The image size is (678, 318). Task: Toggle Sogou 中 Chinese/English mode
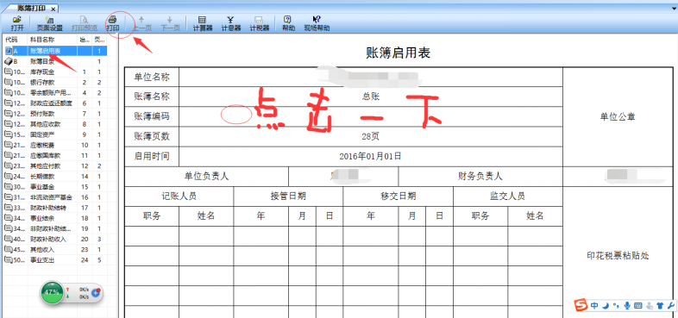pyautogui.click(x=594, y=305)
